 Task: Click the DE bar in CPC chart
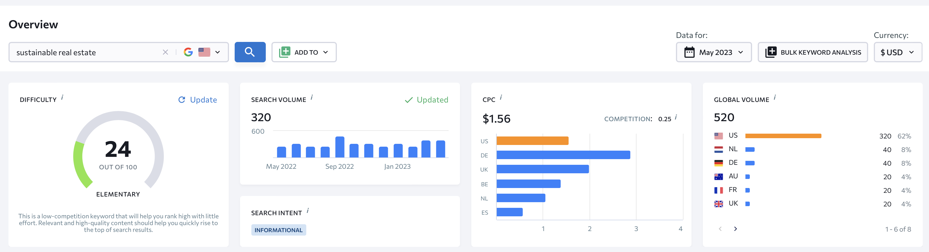tap(563, 155)
